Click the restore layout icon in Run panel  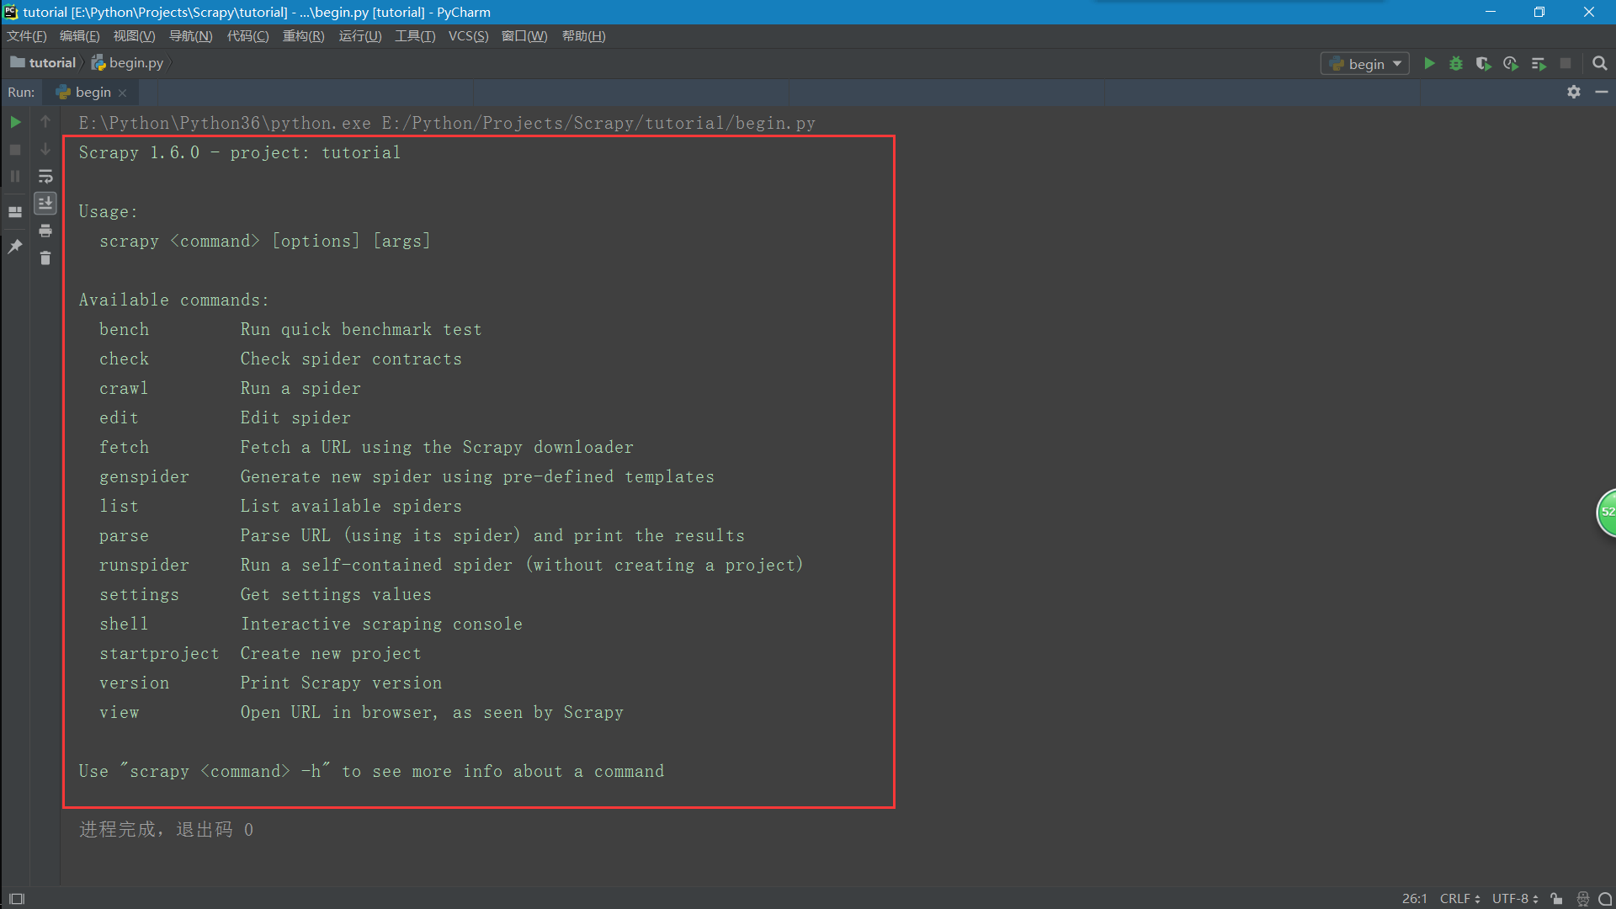15,211
